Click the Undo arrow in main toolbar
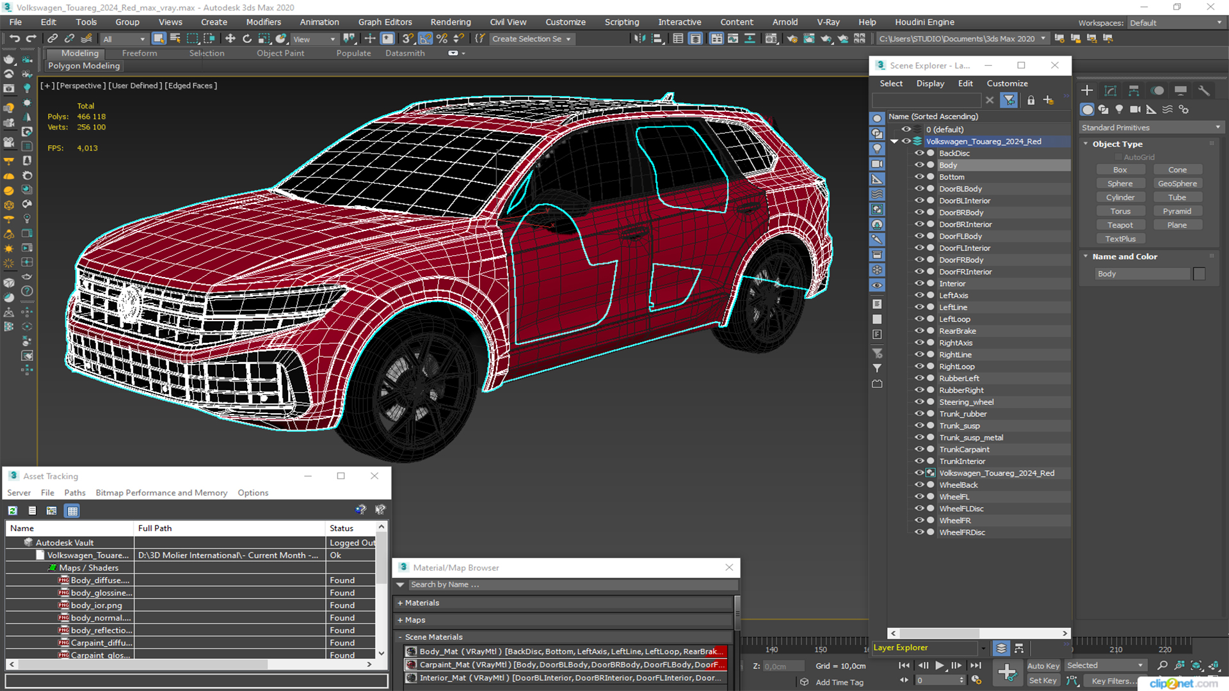Screen dimensions: 1229x691 coord(14,39)
